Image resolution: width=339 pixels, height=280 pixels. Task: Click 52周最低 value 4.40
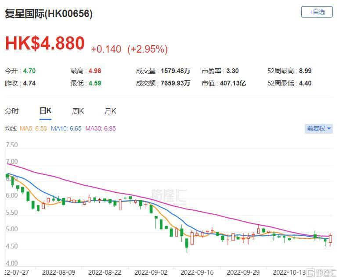305,83
